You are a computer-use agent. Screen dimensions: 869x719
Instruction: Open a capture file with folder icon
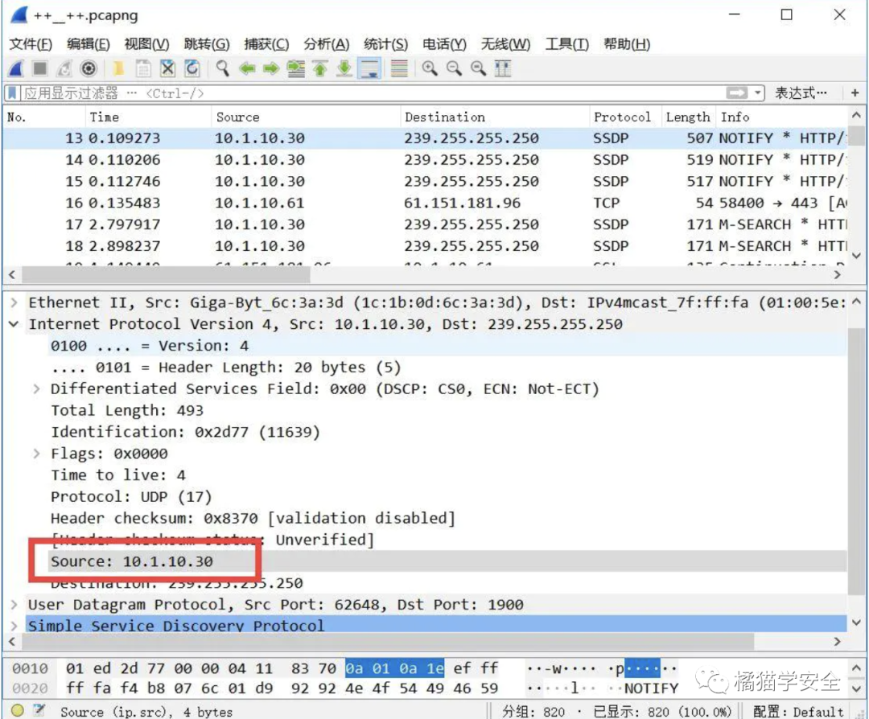point(117,68)
